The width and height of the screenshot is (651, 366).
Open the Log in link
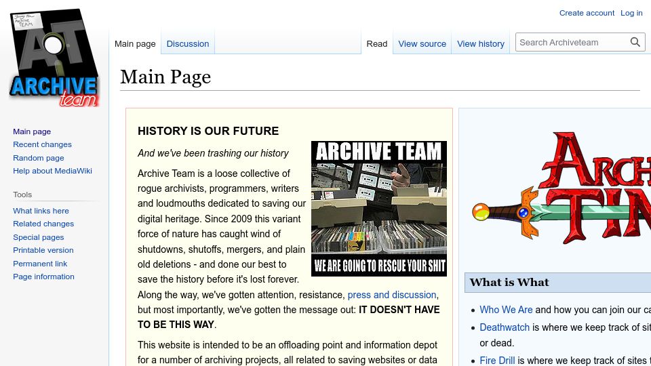click(631, 13)
